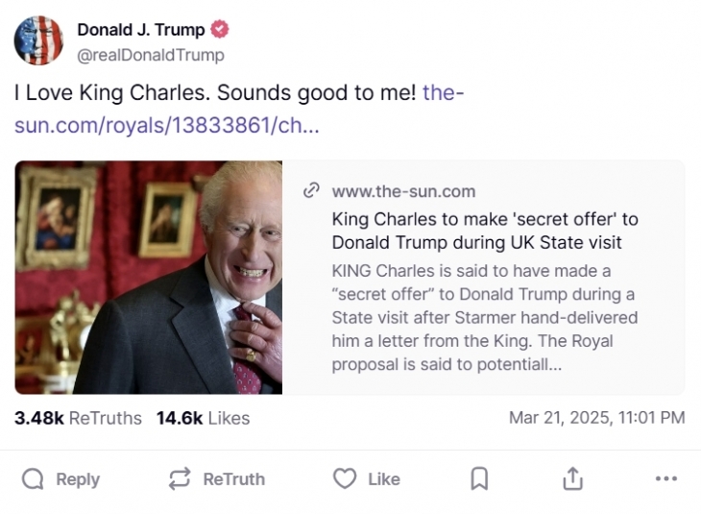The width and height of the screenshot is (701, 514).
Task: Click the www.the-sun.com domain label
Action: 403,191
